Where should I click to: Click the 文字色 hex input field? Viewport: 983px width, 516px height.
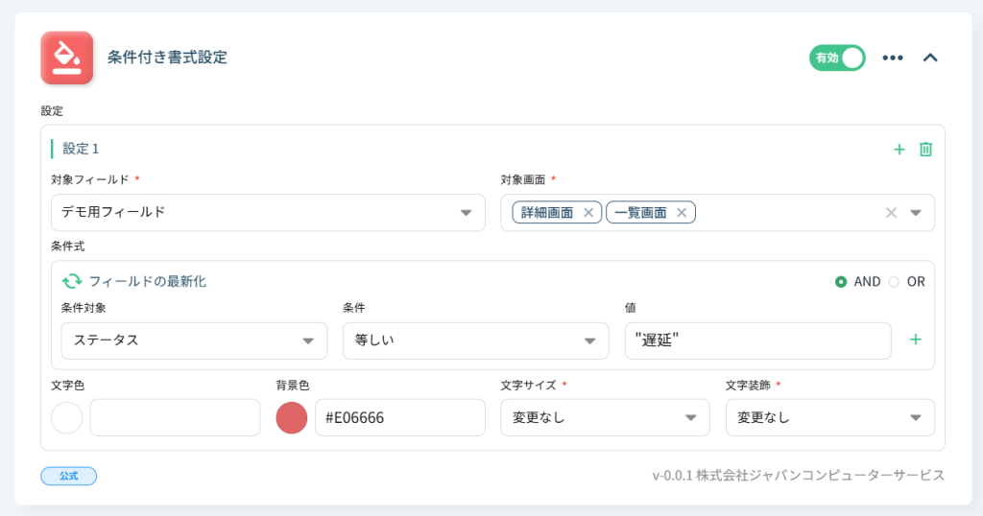coord(175,417)
